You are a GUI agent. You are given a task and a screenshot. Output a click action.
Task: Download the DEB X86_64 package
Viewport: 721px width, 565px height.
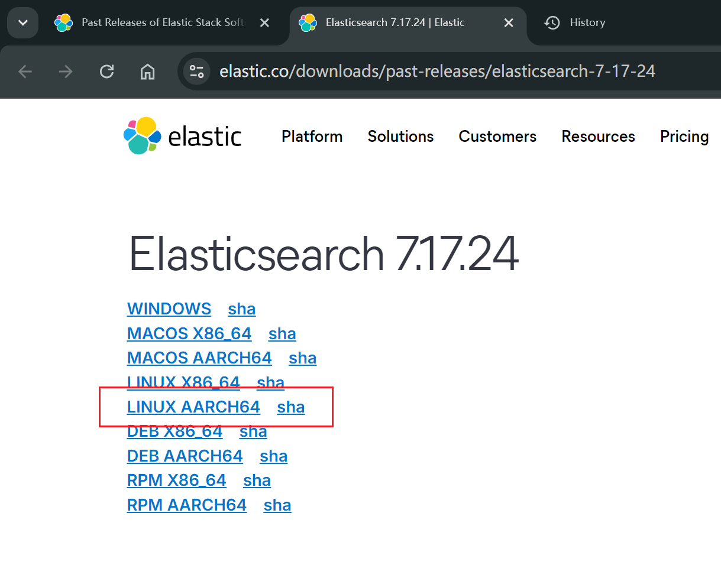click(175, 431)
